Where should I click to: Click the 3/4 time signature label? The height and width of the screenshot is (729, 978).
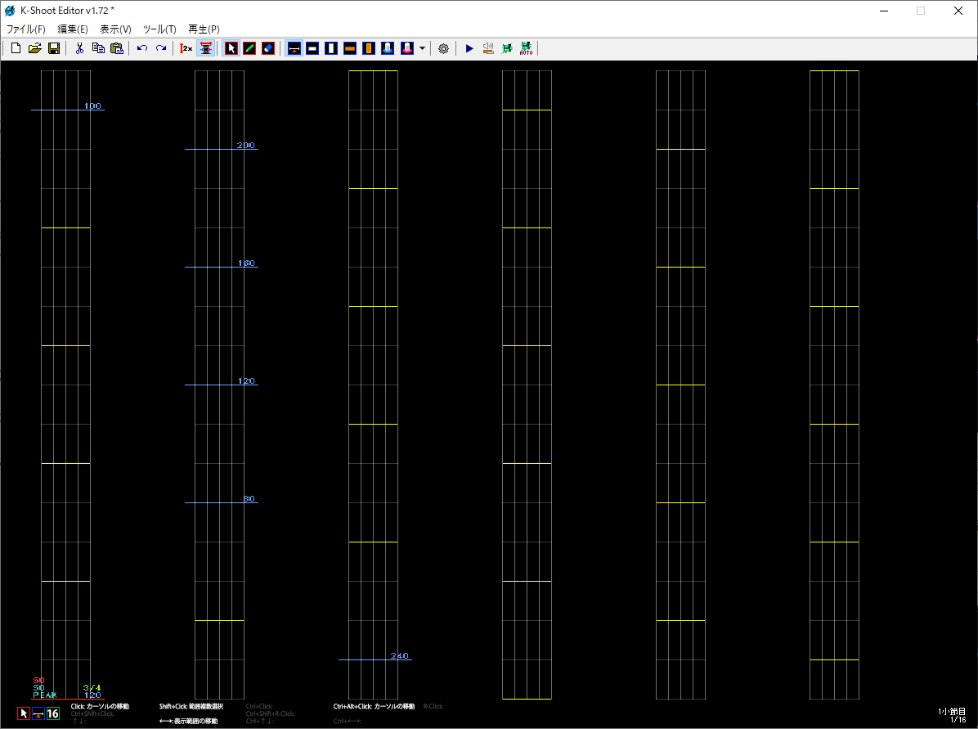(92, 688)
